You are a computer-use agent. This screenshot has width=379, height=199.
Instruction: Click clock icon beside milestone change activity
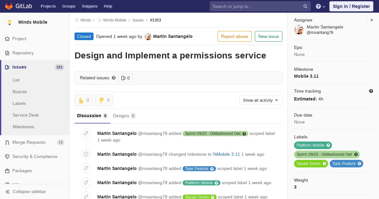tap(86, 154)
